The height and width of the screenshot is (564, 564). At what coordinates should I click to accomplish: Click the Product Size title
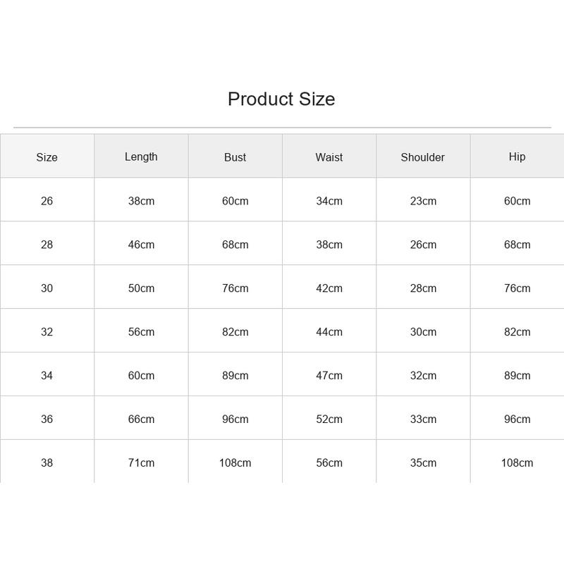pyautogui.click(x=281, y=99)
